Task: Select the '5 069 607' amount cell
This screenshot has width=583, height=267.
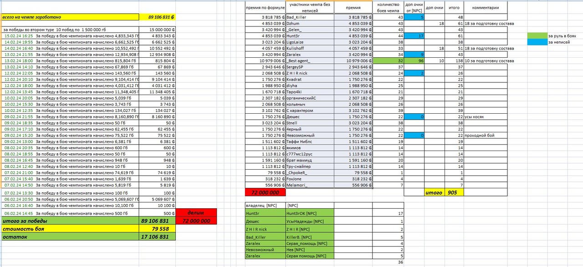Action: (157, 199)
